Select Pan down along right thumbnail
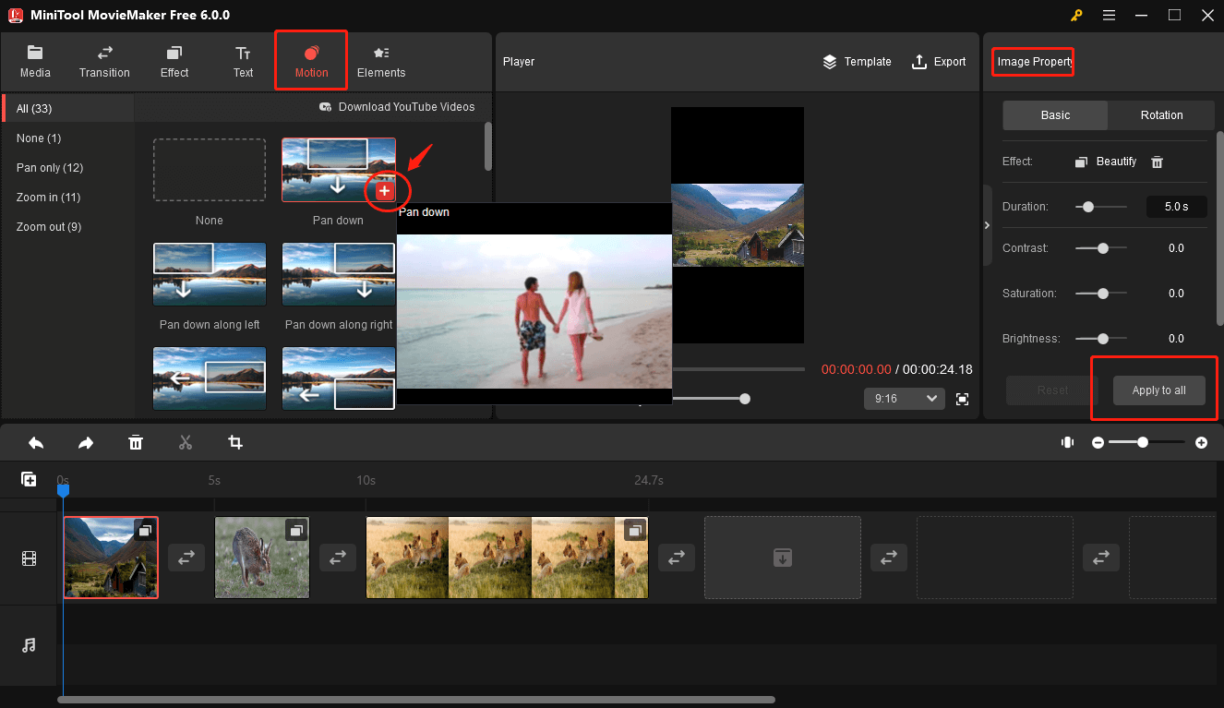 pos(339,274)
